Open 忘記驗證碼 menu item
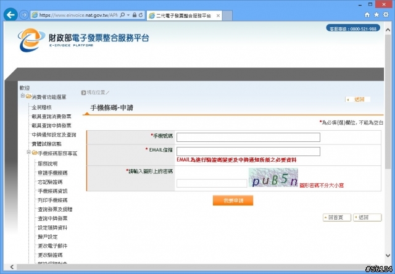395x274 pixels. (x=50, y=182)
